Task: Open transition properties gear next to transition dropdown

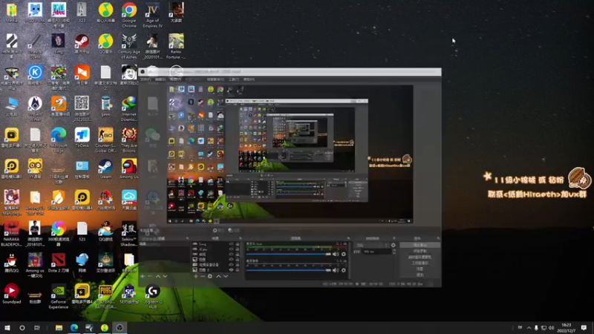Action: [x=394, y=246]
